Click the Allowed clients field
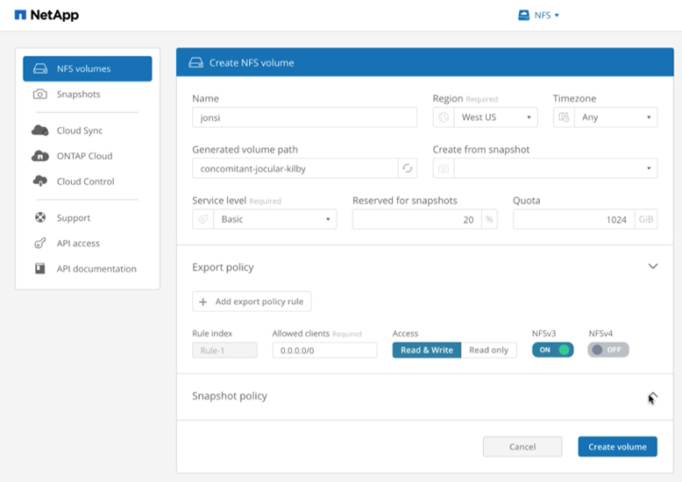Image resolution: width=682 pixels, height=482 pixels. coord(325,351)
